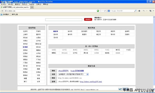Choose 无锡市 in the city list
Viewport: 155px width, 93px height.
(127, 35)
